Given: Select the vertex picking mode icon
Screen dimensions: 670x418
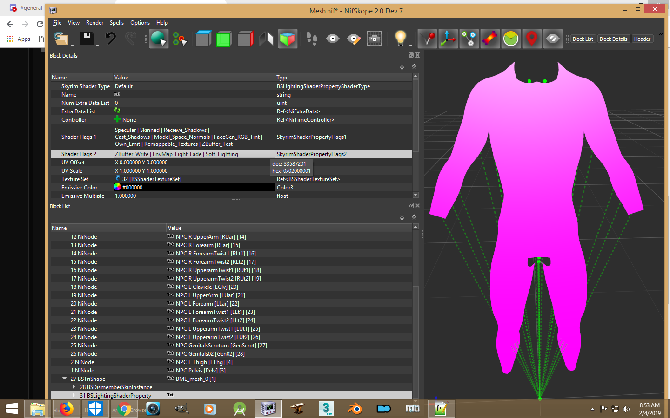Looking at the screenshot, I should [x=180, y=39].
